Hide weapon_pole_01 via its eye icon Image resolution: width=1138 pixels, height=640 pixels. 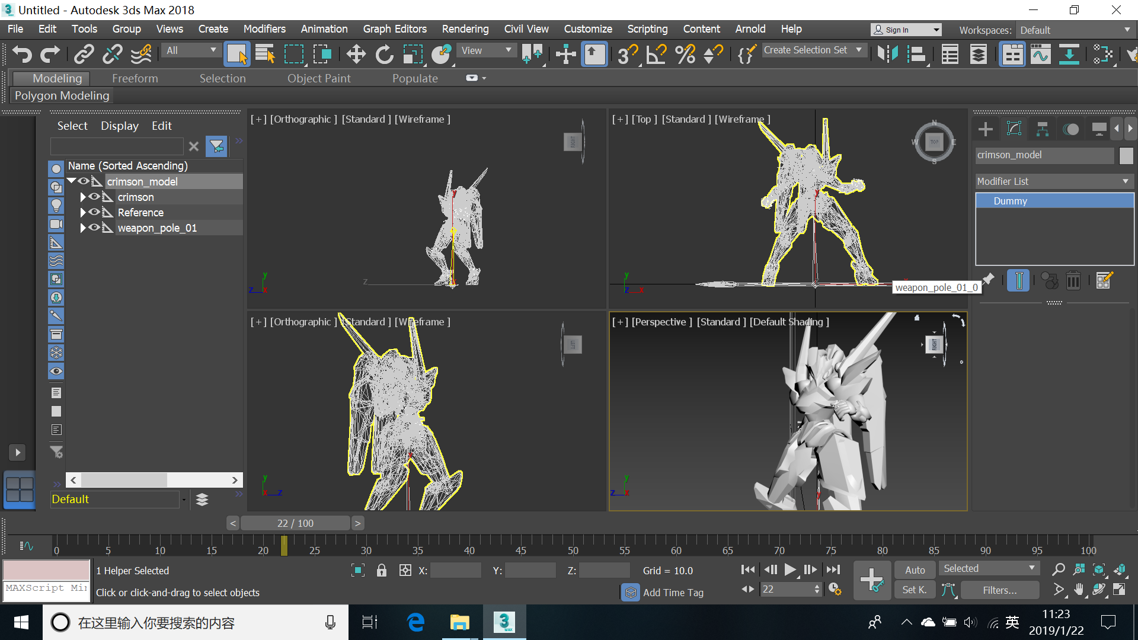(94, 228)
